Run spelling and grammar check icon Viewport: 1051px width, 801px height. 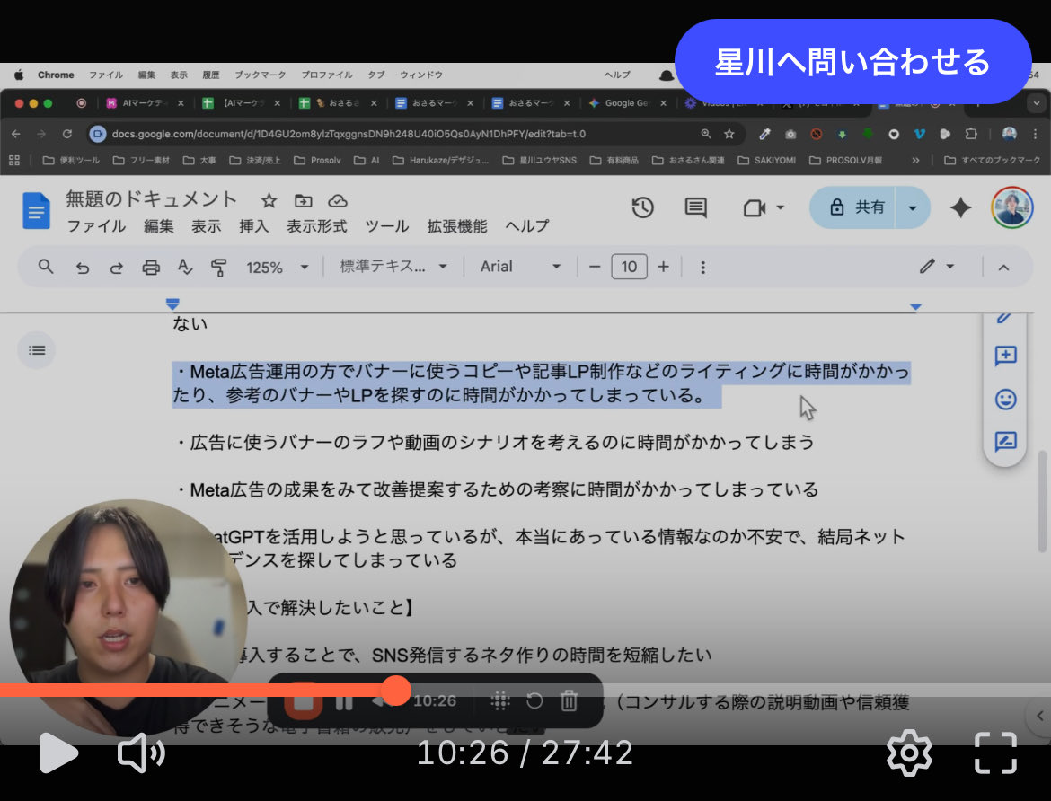pos(185,267)
